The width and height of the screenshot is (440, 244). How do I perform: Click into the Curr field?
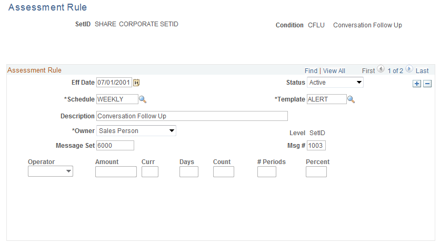150,171
